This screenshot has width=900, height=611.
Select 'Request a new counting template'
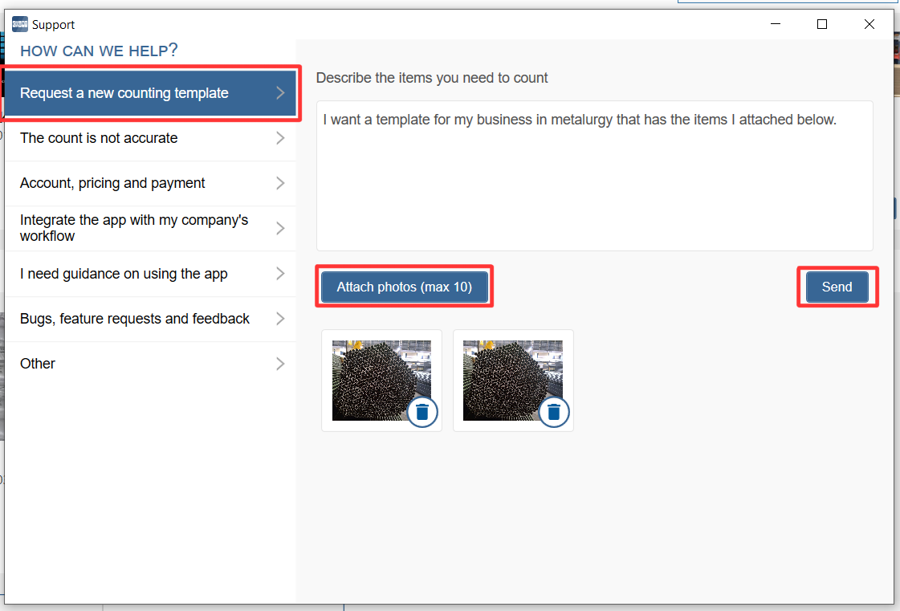pyautogui.click(x=124, y=93)
